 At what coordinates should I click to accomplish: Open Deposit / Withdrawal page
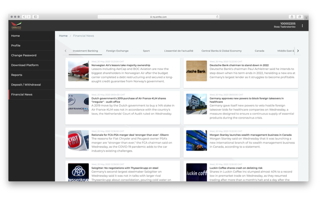point(32,85)
